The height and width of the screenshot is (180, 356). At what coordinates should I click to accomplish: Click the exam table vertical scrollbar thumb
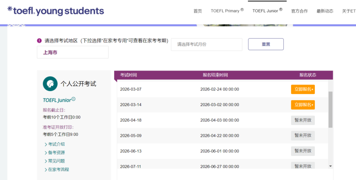[330, 109]
